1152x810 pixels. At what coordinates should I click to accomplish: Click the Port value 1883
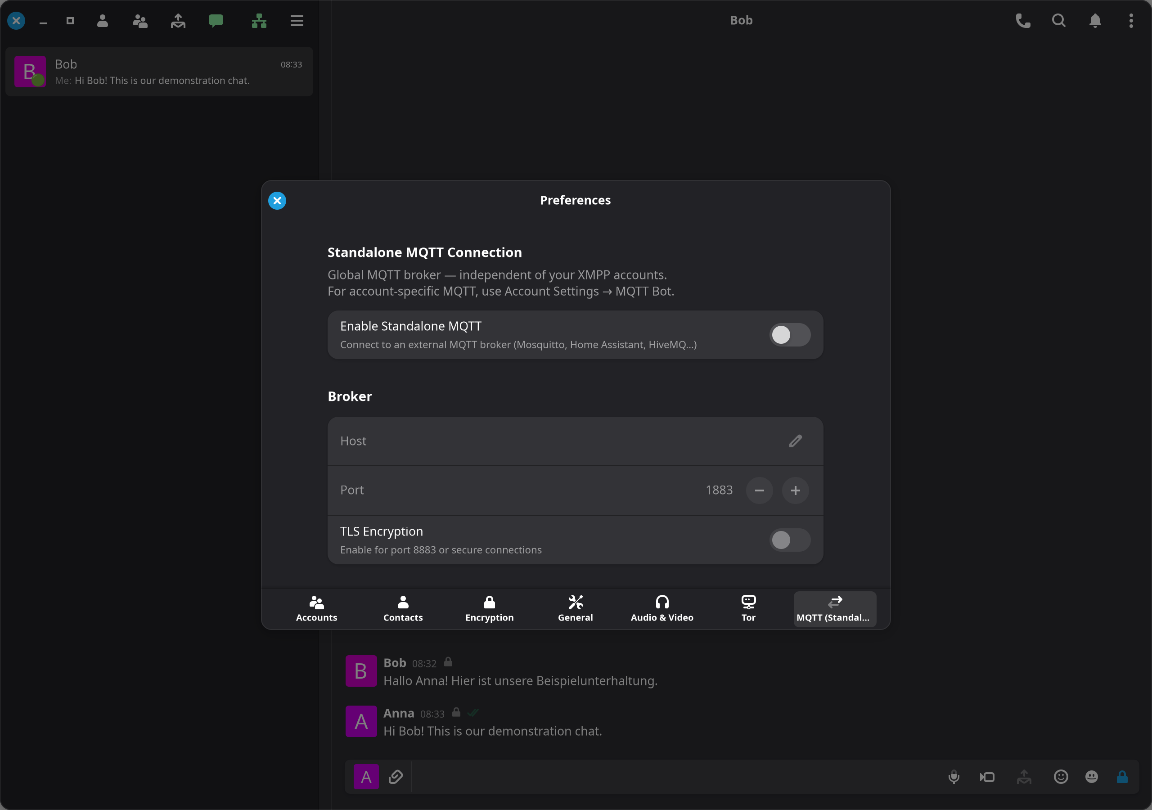[x=719, y=490]
